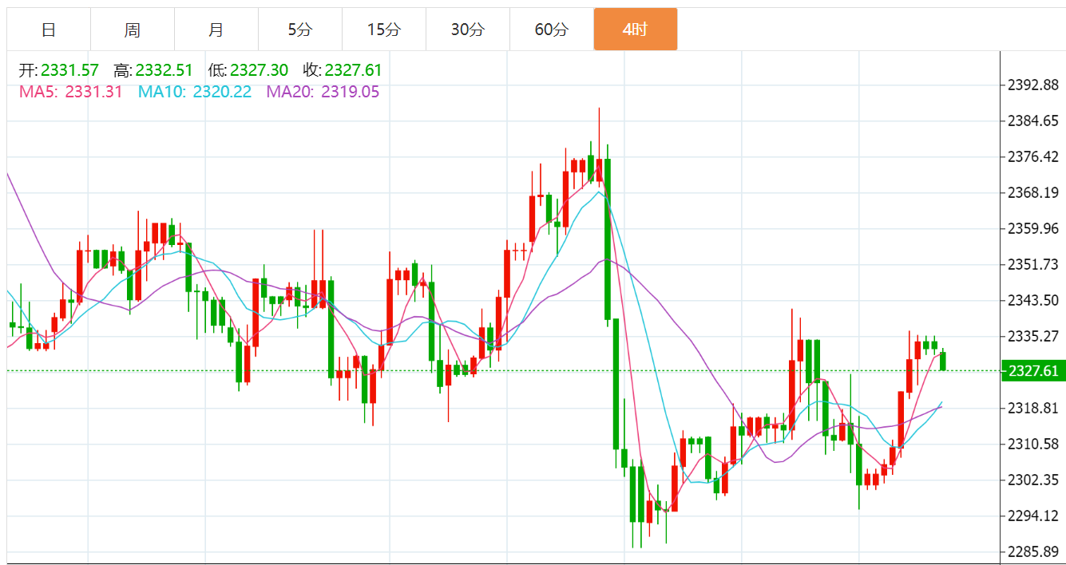This screenshot has height=565, width=1066.
Task: Click the 2310.58 price axis label
Action: click(1033, 444)
